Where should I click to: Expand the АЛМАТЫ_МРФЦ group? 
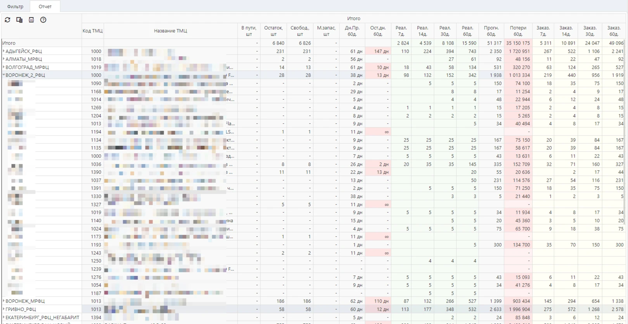(3, 59)
